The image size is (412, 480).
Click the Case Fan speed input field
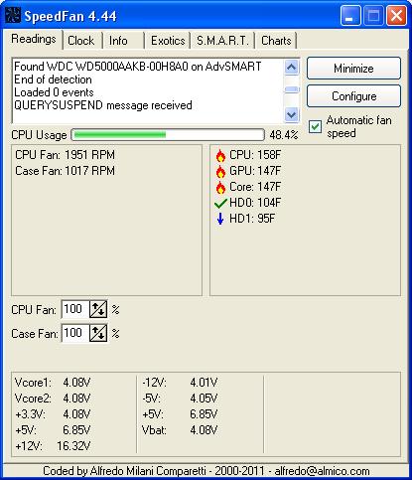pyautogui.click(x=75, y=333)
